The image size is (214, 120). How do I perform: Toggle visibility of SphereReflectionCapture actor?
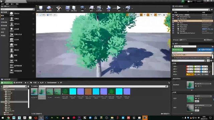(x=173, y=33)
